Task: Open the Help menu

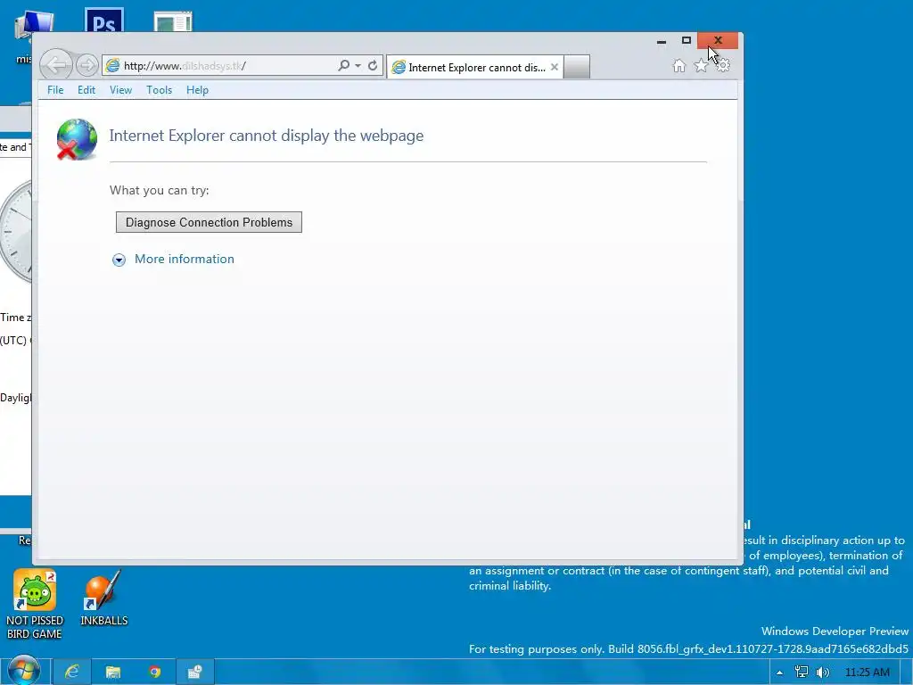Action: (x=197, y=90)
